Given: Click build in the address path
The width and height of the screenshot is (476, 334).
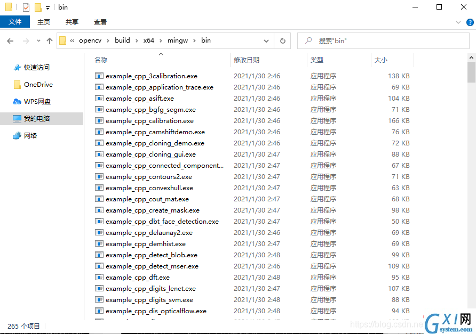Looking at the screenshot, I should [122, 40].
